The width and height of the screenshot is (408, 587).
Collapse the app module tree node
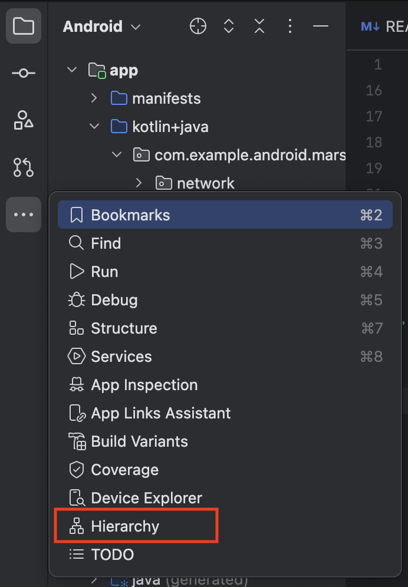pyautogui.click(x=73, y=70)
